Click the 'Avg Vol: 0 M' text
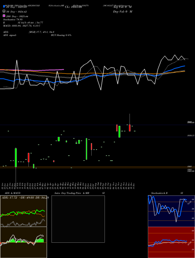 pos(122,7)
